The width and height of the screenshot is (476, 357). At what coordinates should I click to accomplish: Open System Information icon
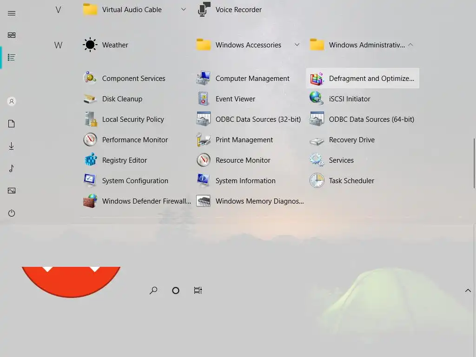[204, 180]
